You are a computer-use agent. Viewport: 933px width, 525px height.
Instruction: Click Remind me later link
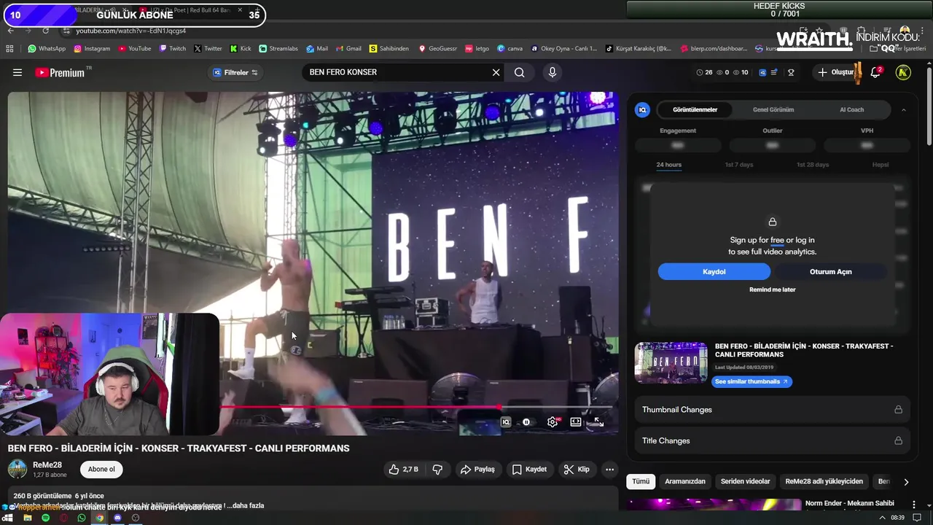tap(773, 289)
